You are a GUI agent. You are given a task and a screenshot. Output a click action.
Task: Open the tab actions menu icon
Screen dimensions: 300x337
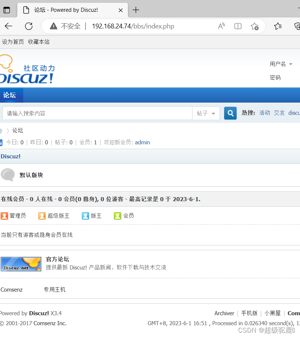pyautogui.click(x=7, y=10)
